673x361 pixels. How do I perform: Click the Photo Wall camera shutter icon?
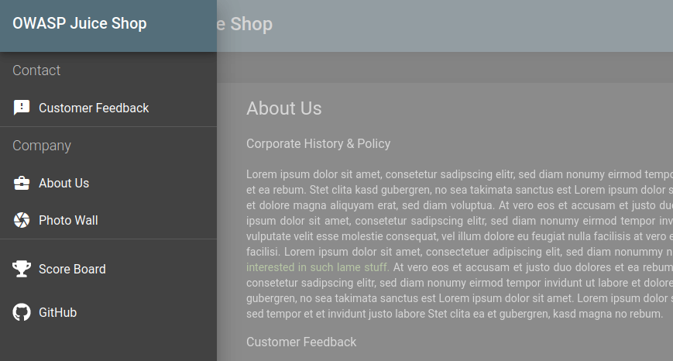[x=22, y=220]
